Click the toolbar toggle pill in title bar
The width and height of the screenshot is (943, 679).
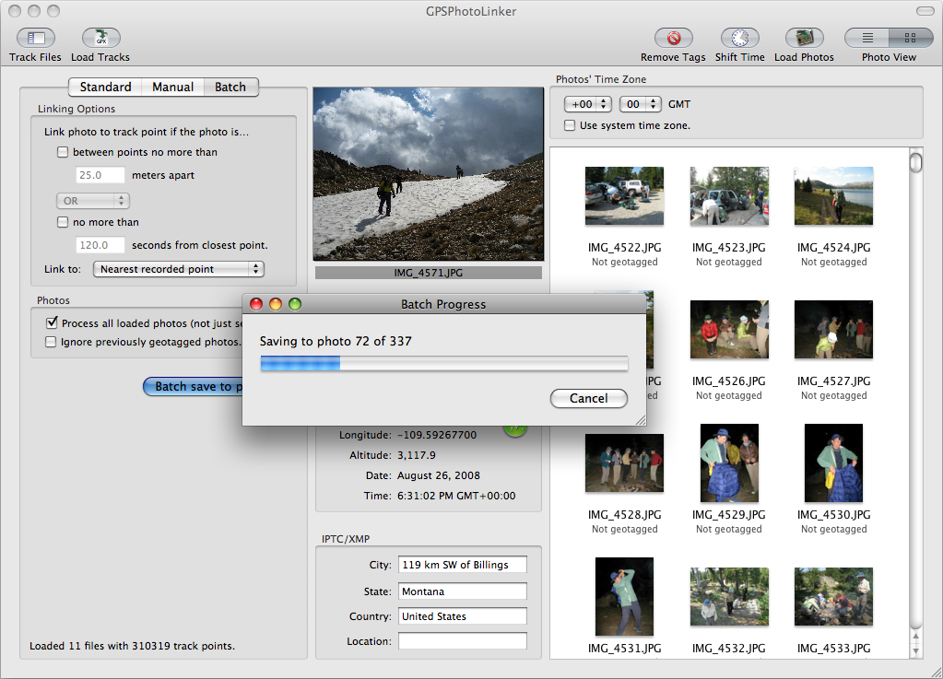point(925,11)
